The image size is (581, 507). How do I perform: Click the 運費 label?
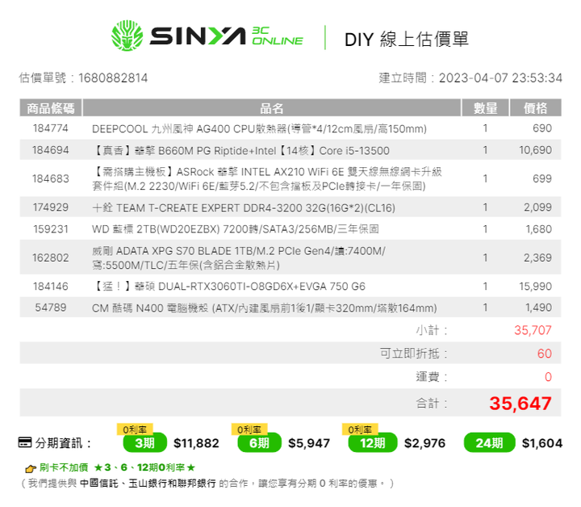point(432,376)
